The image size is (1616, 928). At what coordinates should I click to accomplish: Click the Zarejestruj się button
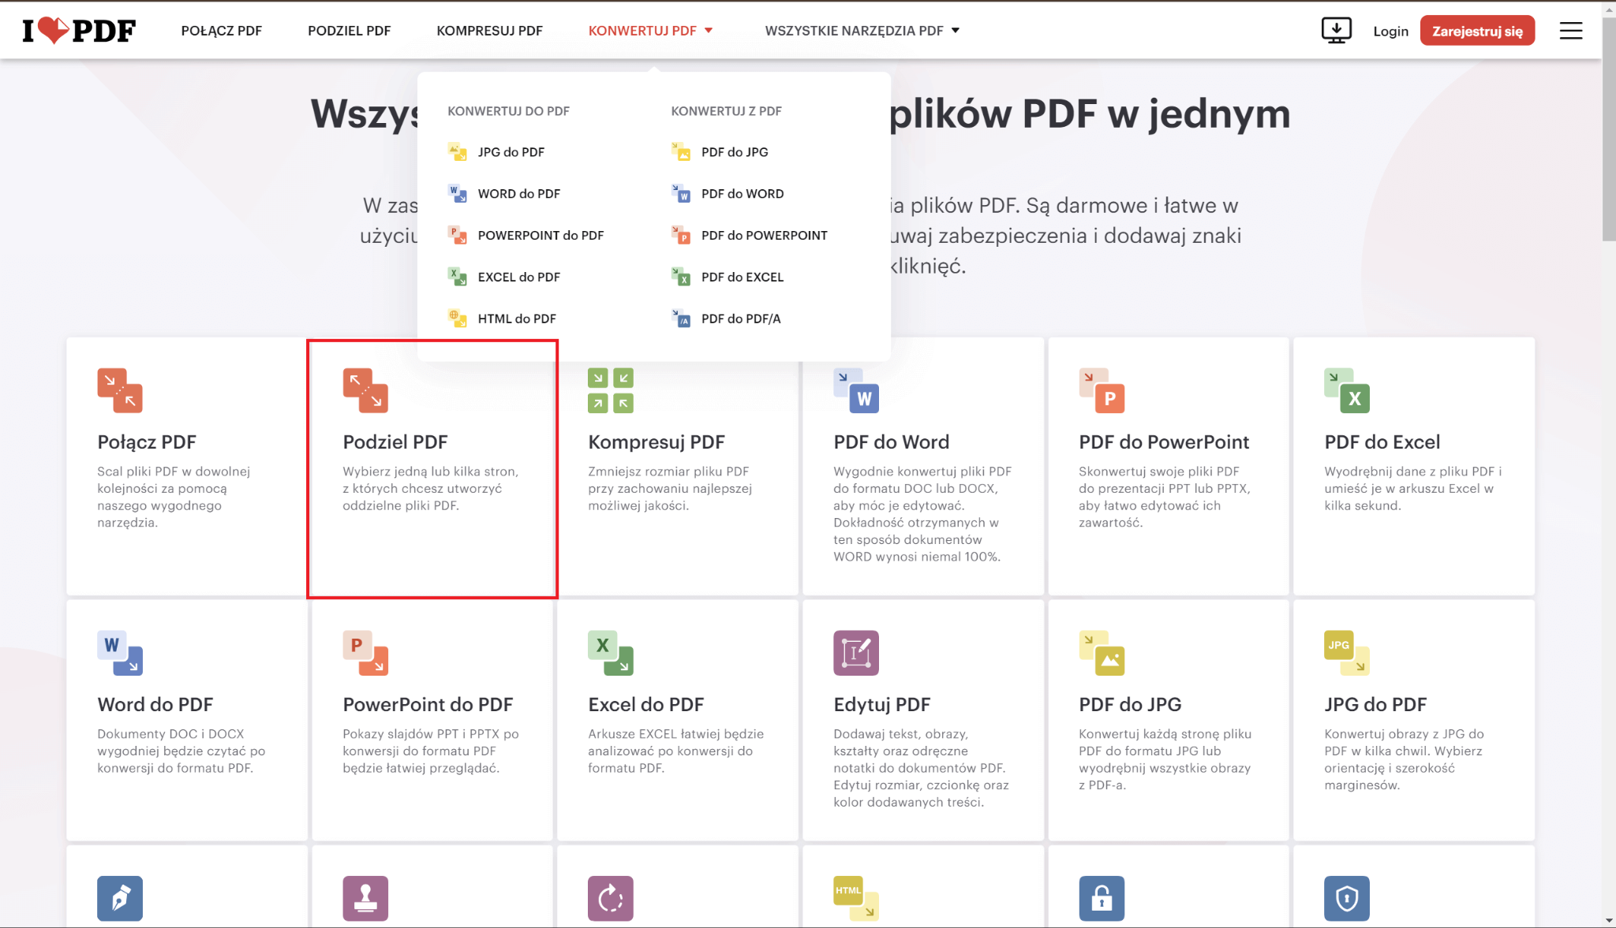coord(1477,30)
